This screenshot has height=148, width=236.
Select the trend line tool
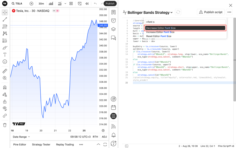(5, 19)
